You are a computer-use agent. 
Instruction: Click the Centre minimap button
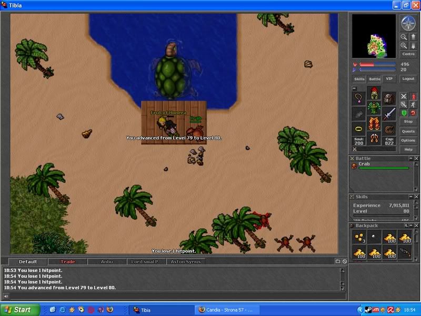point(408,54)
